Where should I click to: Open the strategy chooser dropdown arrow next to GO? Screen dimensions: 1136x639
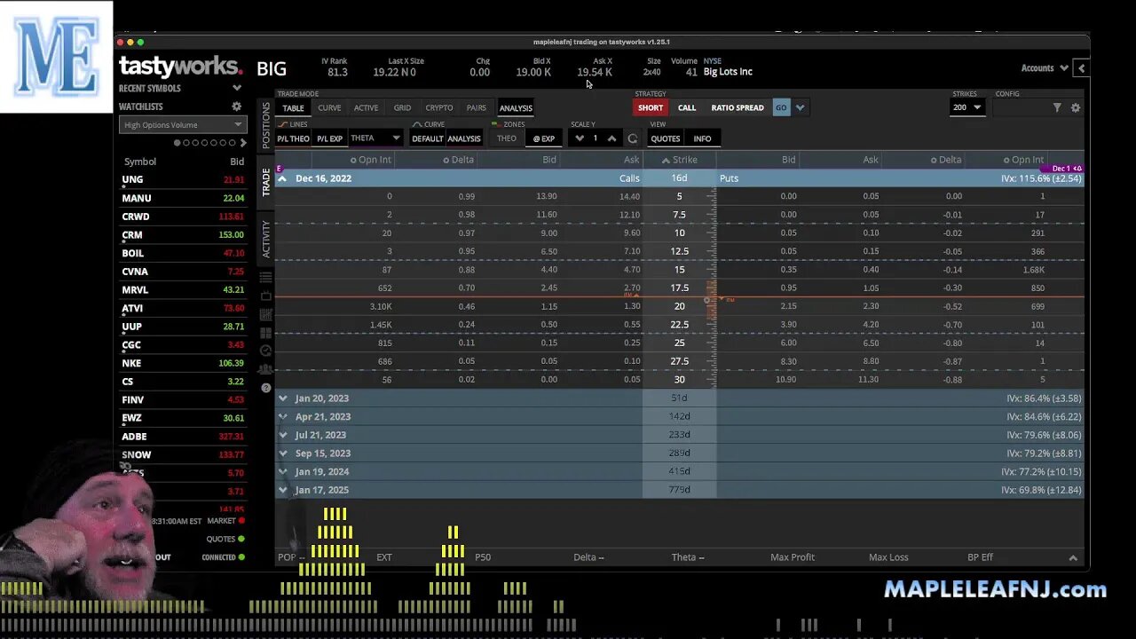click(x=800, y=107)
